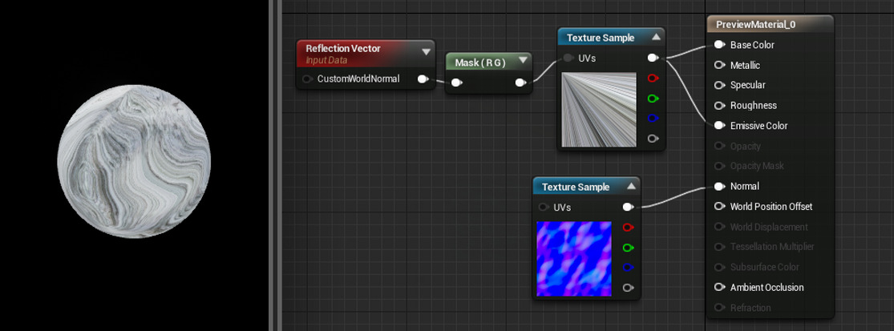Image resolution: width=894 pixels, height=331 pixels.
Task: Select the Ambient Occlusion input pin
Action: 719,287
